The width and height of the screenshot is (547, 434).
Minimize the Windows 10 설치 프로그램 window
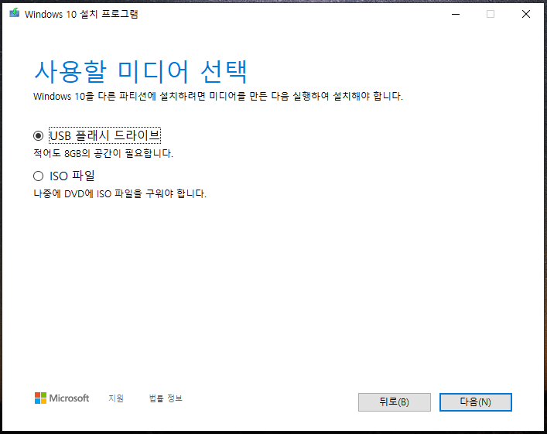pyautogui.click(x=456, y=14)
